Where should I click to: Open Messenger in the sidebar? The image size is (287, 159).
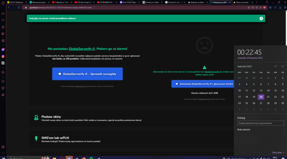pos(3,50)
